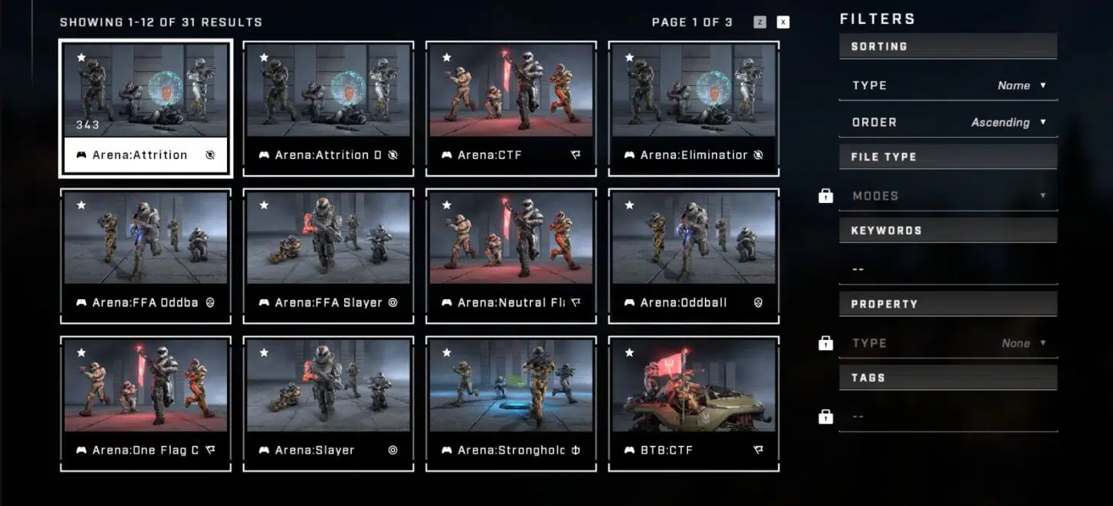Select the Sorting section header
This screenshot has width=1113, height=506.
[948, 46]
